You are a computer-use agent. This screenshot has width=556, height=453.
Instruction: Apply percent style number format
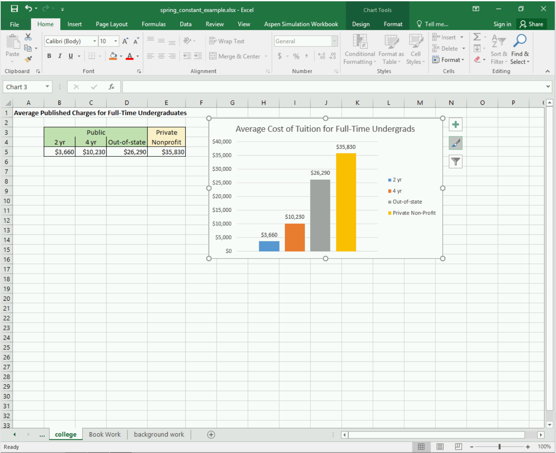[x=296, y=56]
